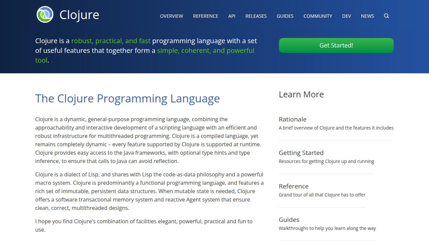Viewport: 429px width, 241px height.
Task: Click the paragraph starting 'Clojure is a dialect of Lisp'
Action: click(x=149, y=191)
